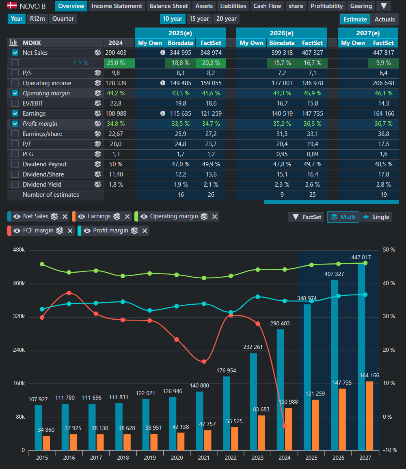Remove Profit margin series from chart
The width and height of the screenshot is (406, 469).
145,230
